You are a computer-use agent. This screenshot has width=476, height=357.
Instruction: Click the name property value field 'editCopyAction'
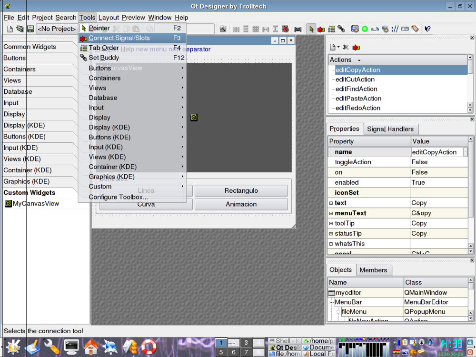(437, 152)
